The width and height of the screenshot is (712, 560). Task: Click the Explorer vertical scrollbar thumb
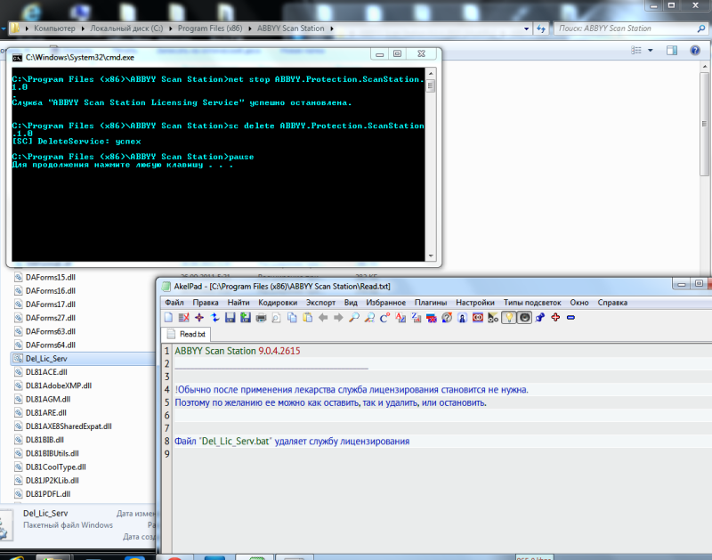[x=705, y=124]
